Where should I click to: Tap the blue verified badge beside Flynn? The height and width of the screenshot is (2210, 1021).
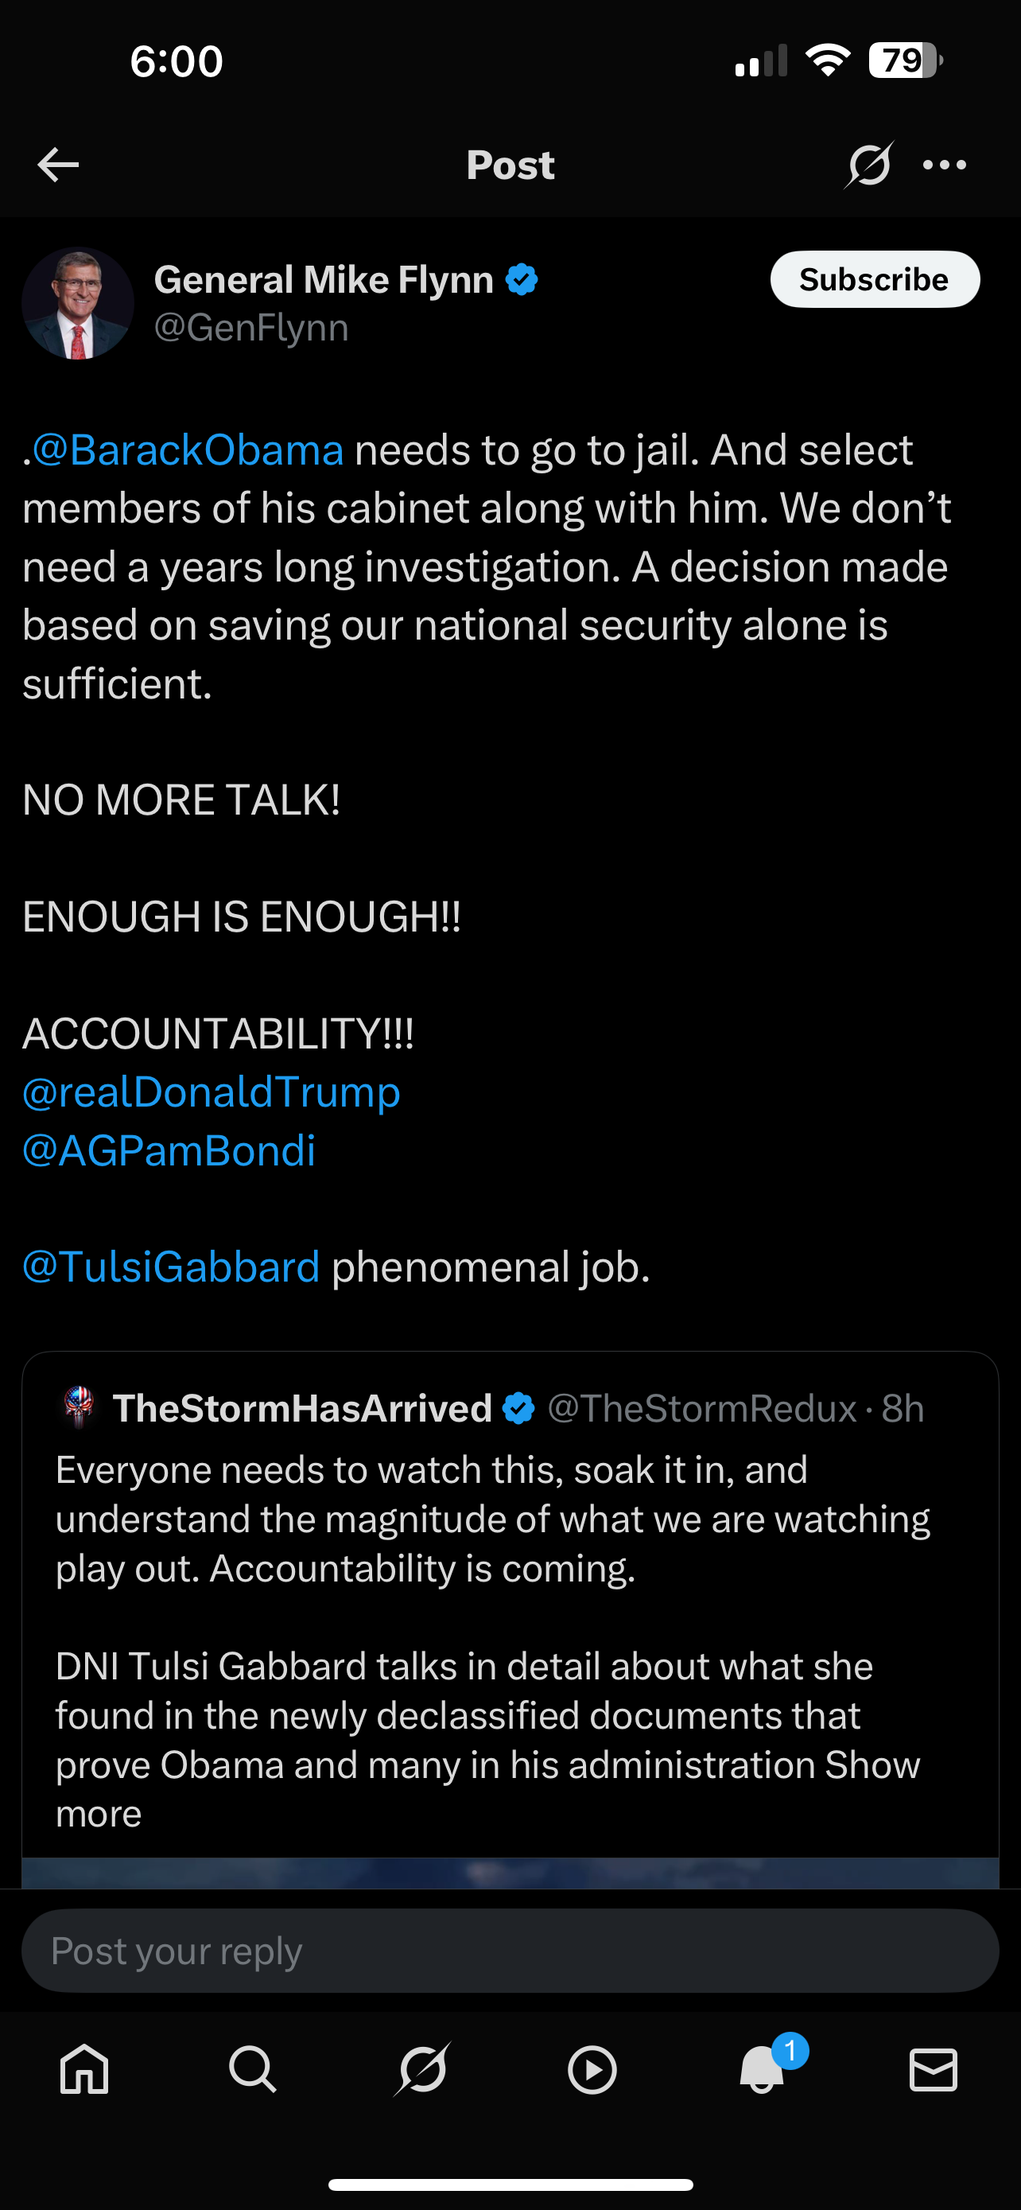pyautogui.click(x=521, y=280)
